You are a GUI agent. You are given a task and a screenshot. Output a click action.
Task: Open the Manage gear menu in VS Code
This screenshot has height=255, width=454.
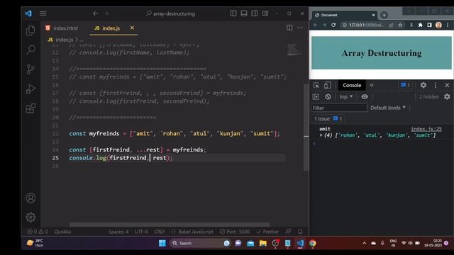pos(31,217)
